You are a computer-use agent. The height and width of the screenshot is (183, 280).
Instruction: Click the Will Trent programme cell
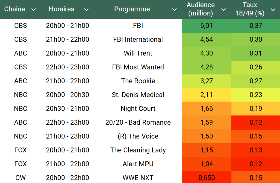click(138, 53)
